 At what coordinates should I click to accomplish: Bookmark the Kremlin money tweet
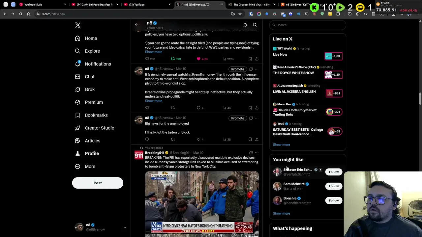click(250, 108)
